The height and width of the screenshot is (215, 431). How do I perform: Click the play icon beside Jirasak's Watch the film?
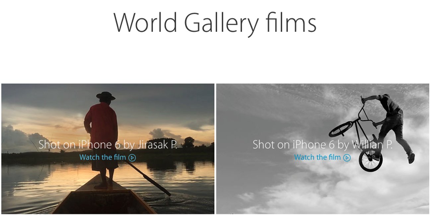pyautogui.click(x=132, y=158)
